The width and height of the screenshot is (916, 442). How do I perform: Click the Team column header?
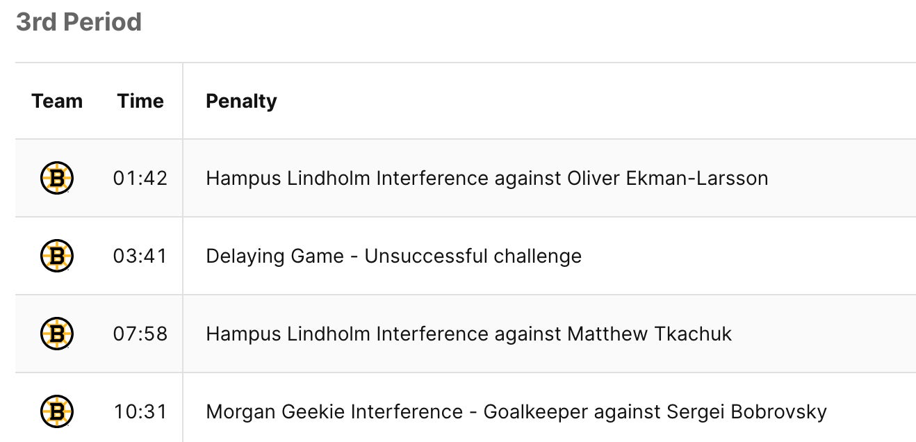point(57,101)
